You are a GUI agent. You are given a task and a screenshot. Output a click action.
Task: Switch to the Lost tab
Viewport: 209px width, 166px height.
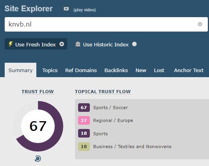(x=159, y=70)
